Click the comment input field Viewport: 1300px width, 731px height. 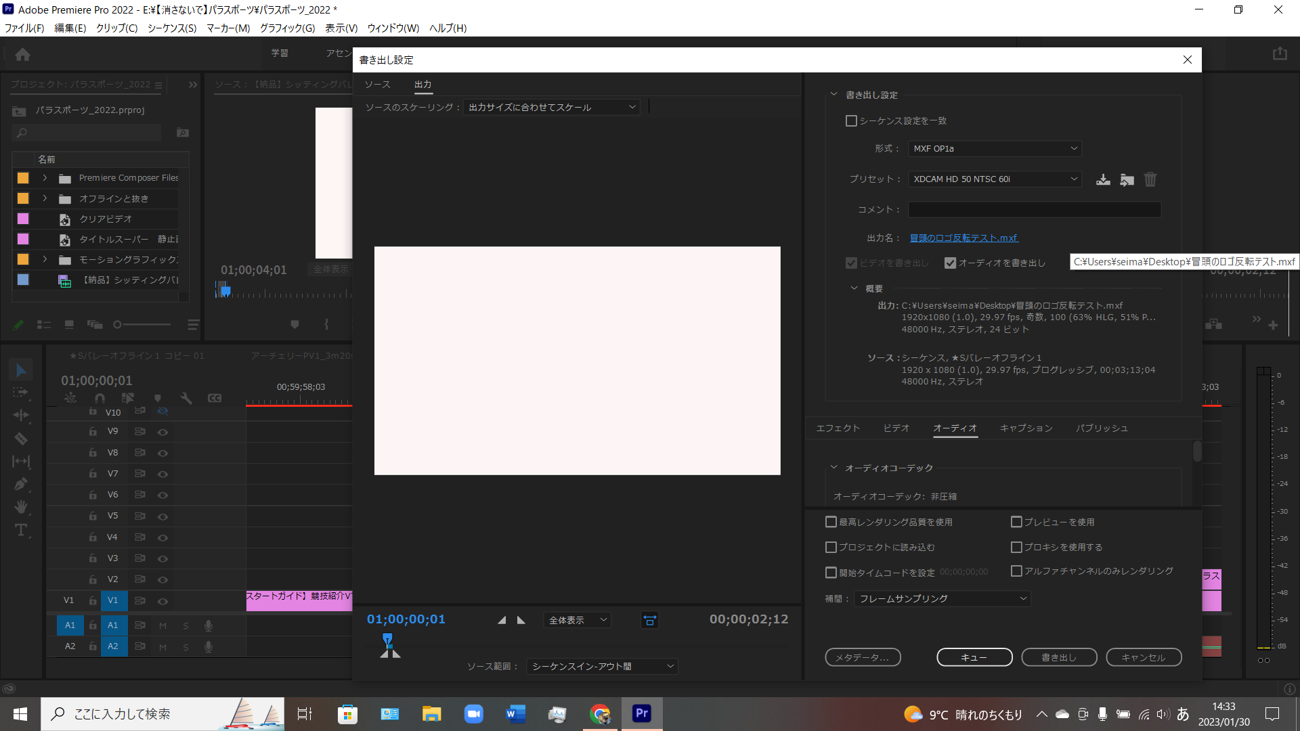pos(1034,210)
